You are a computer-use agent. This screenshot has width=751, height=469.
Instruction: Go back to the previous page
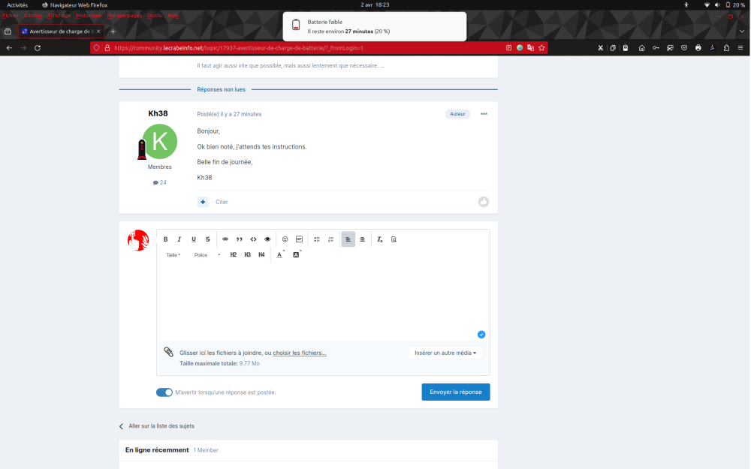9,48
